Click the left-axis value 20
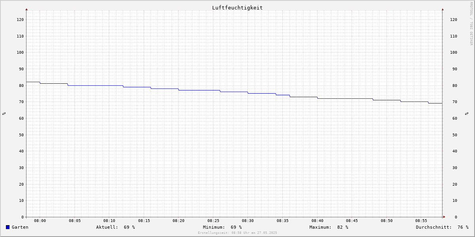Image resolution: width=475 pixels, height=237 pixels. coord(21,184)
